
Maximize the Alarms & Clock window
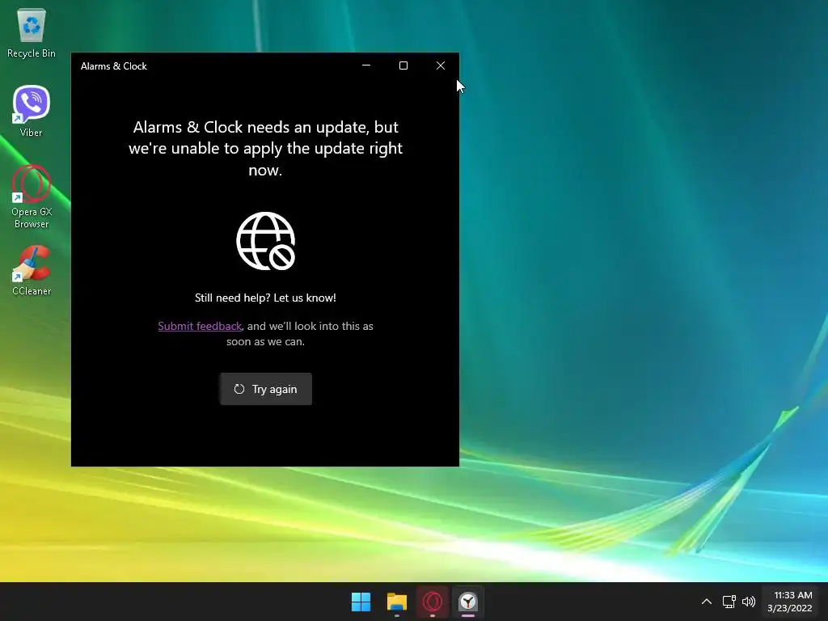coord(403,65)
